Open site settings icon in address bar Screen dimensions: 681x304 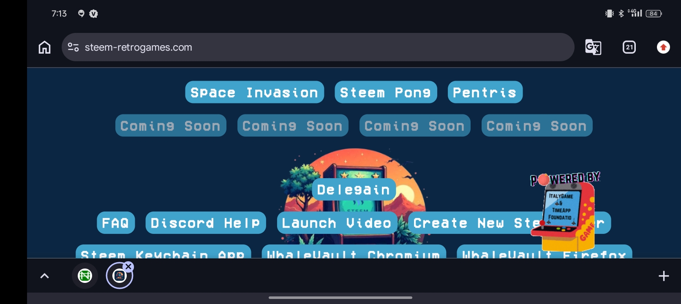[x=74, y=47]
